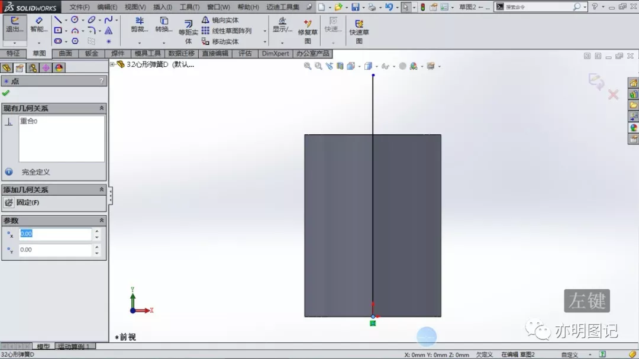Select the Point sketch tool
This screenshot has height=359, width=639.
[108, 41]
